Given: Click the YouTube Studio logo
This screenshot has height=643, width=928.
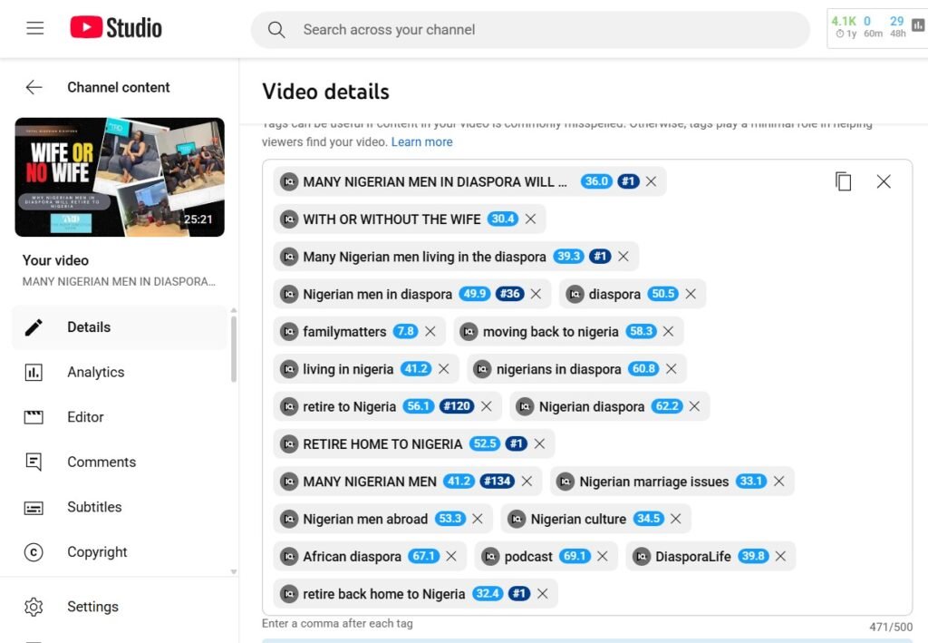Looking at the screenshot, I should [x=116, y=28].
